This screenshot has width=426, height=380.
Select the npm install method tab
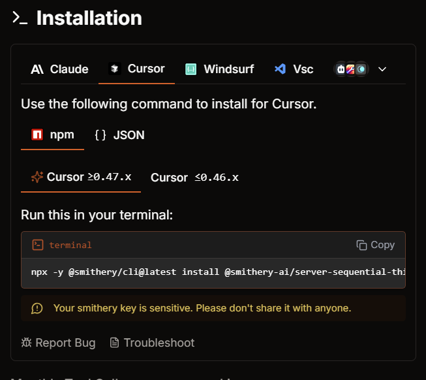(x=52, y=135)
